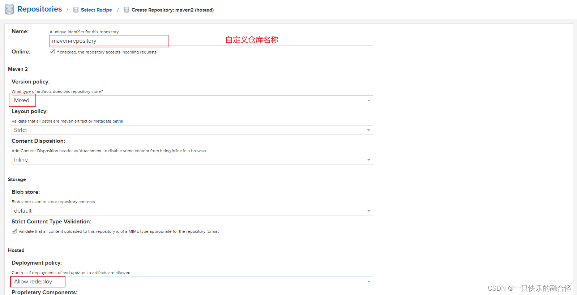Open the Content Disposition Inline dropdown
This screenshot has width=577, height=295.
(192, 160)
